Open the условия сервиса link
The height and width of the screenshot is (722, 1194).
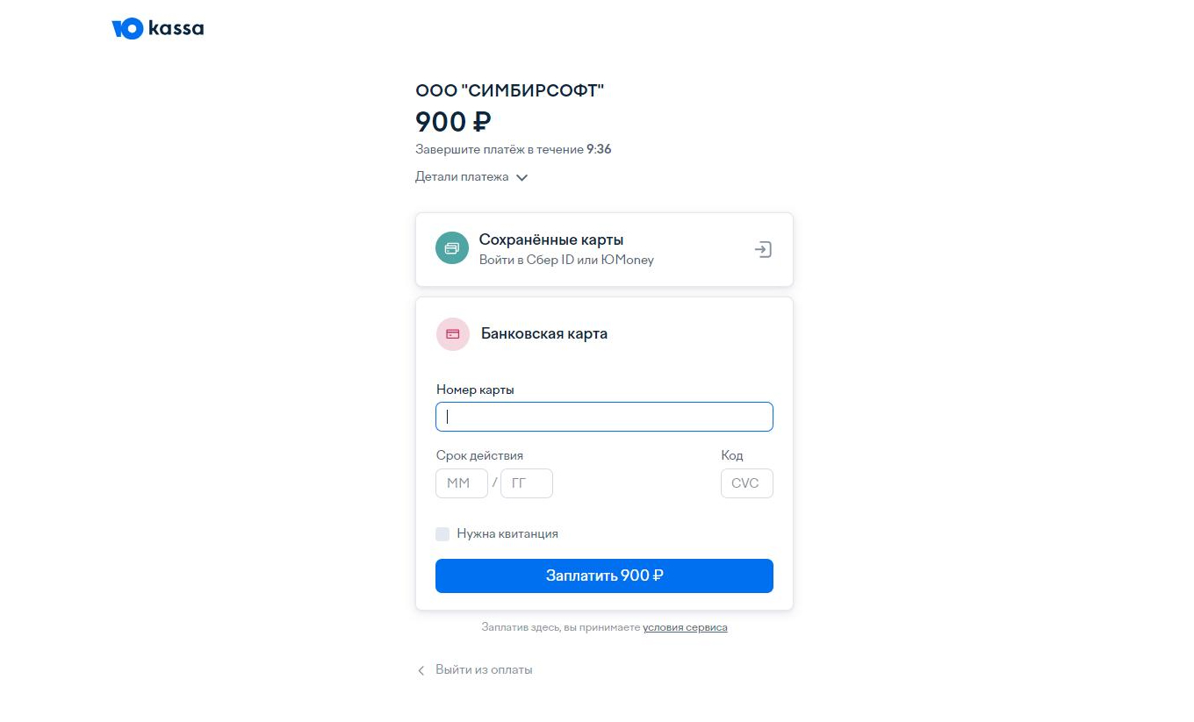(685, 627)
